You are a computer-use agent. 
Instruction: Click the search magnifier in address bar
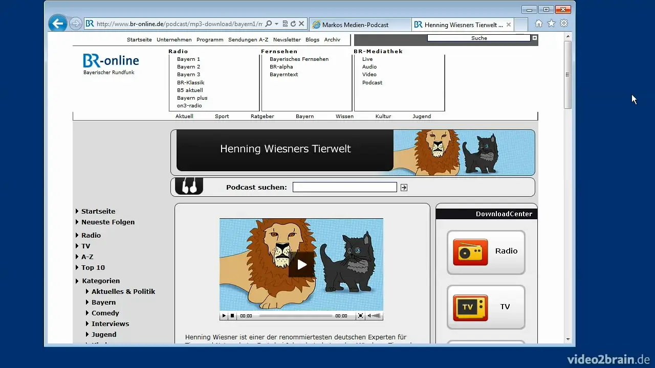(x=269, y=24)
